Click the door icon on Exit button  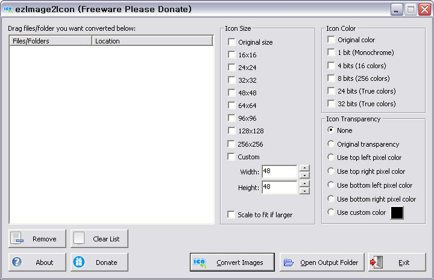point(376,262)
